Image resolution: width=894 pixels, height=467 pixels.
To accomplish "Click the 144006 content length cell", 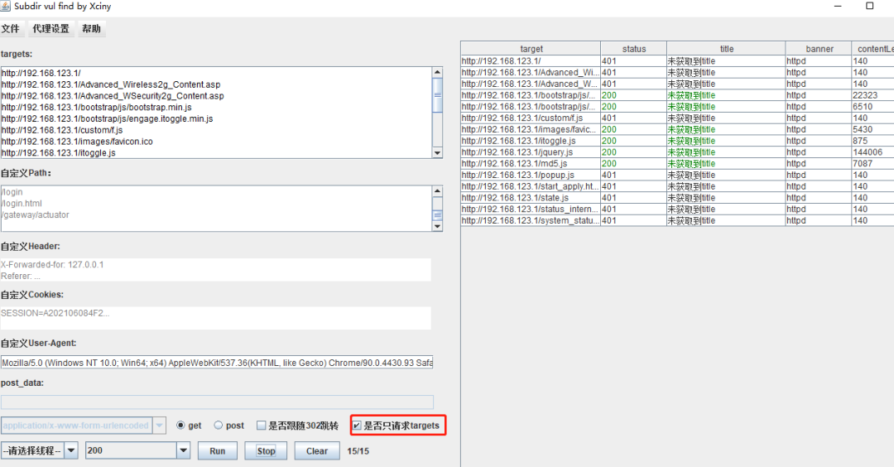I will [873, 152].
